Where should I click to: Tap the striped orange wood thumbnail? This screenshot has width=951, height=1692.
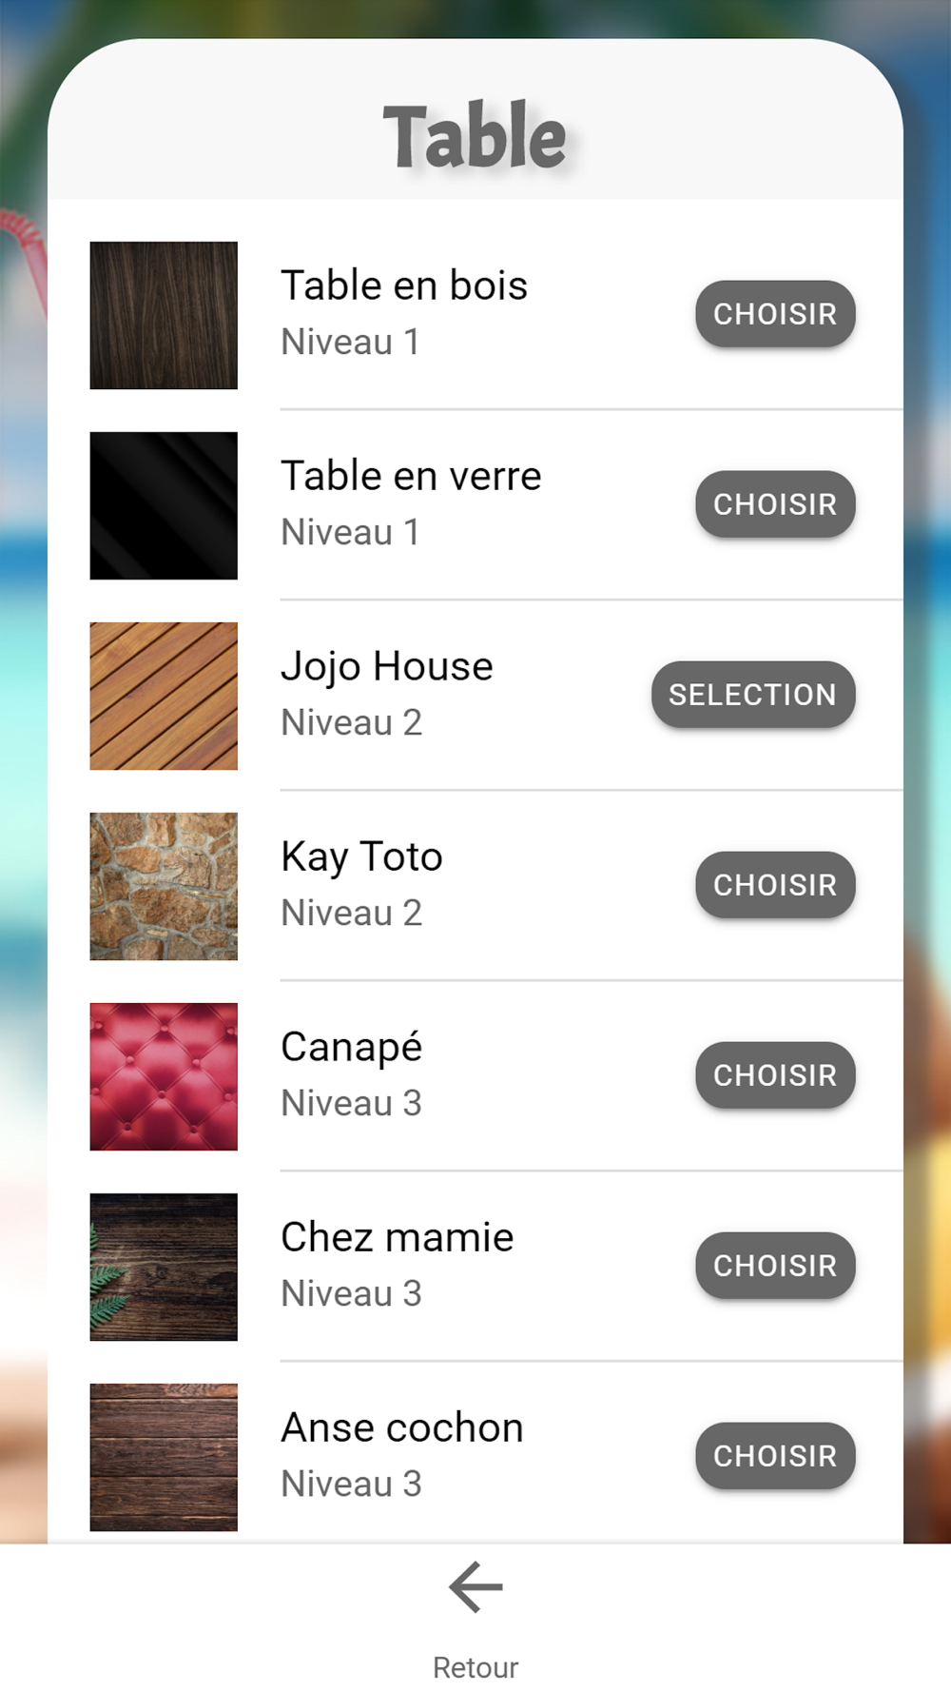[x=164, y=696]
